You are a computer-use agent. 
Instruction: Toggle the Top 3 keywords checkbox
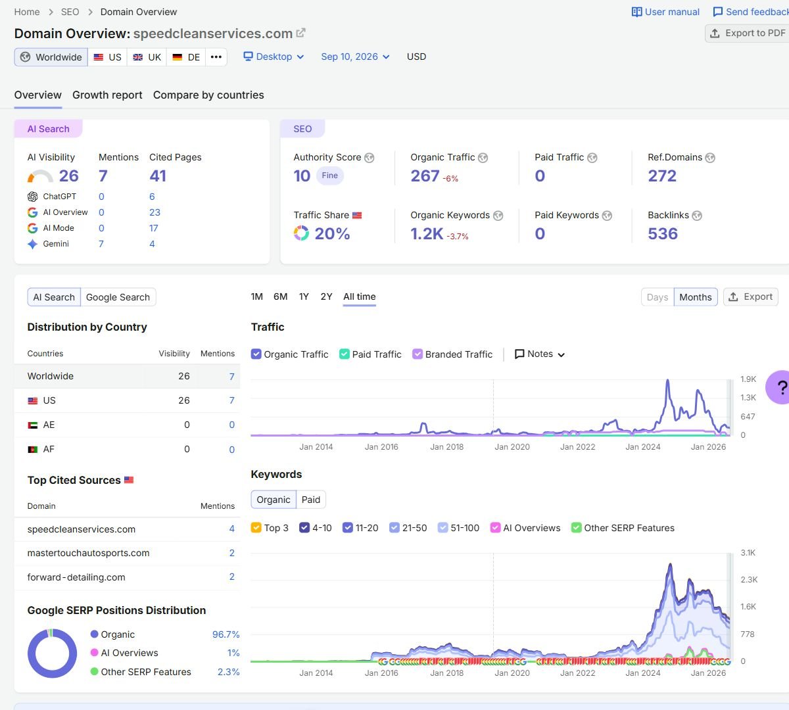tap(256, 528)
